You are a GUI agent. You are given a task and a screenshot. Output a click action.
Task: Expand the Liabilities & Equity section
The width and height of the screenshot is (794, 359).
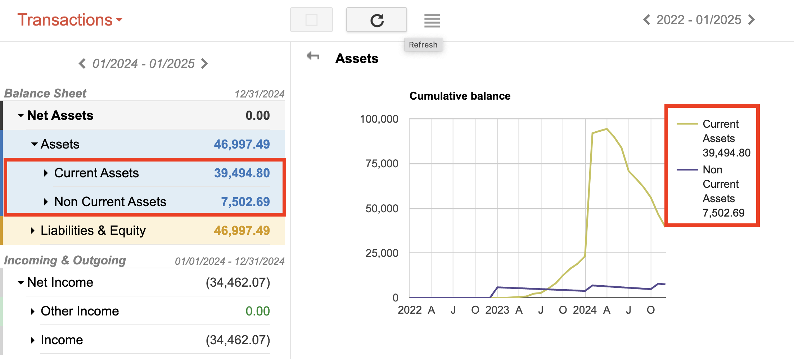pyautogui.click(x=32, y=231)
